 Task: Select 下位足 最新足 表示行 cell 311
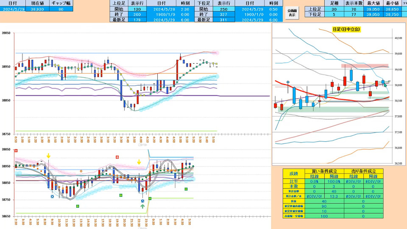tap(223, 20)
